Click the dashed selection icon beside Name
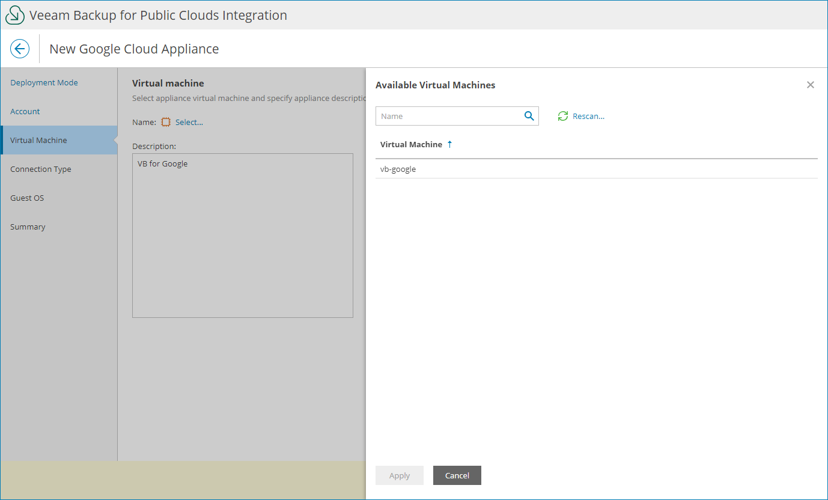The width and height of the screenshot is (828, 500). [x=165, y=121]
